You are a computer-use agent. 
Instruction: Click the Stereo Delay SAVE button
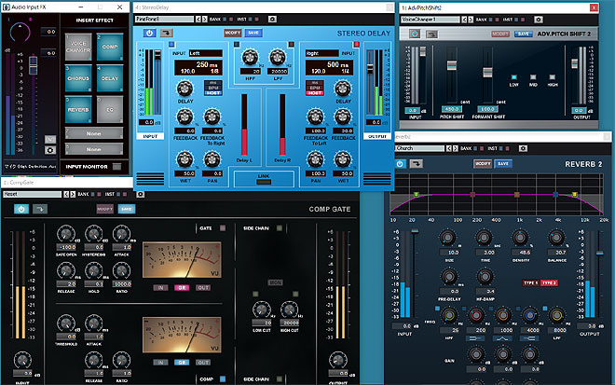[x=253, y=33]
